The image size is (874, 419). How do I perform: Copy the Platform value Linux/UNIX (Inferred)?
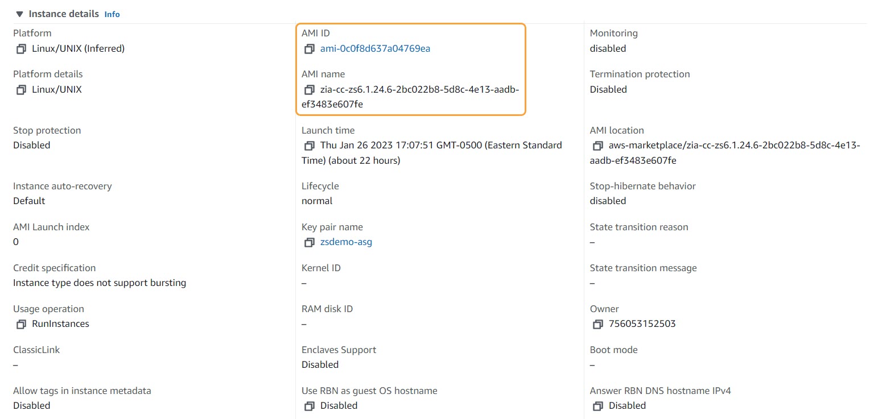pos(21,49)
